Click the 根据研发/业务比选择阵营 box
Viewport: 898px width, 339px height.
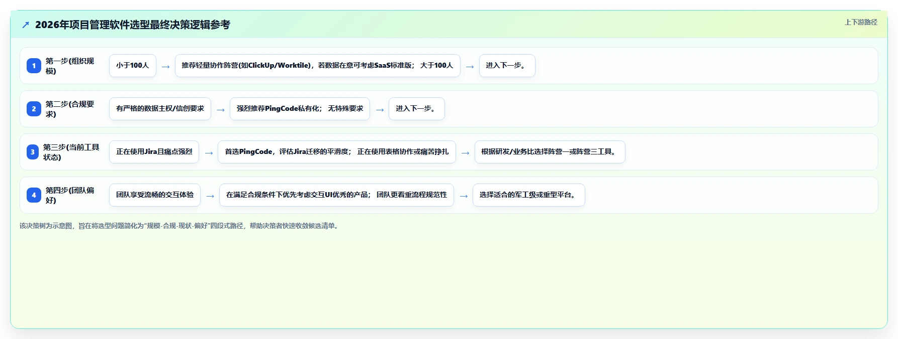(x=550, y=152)
